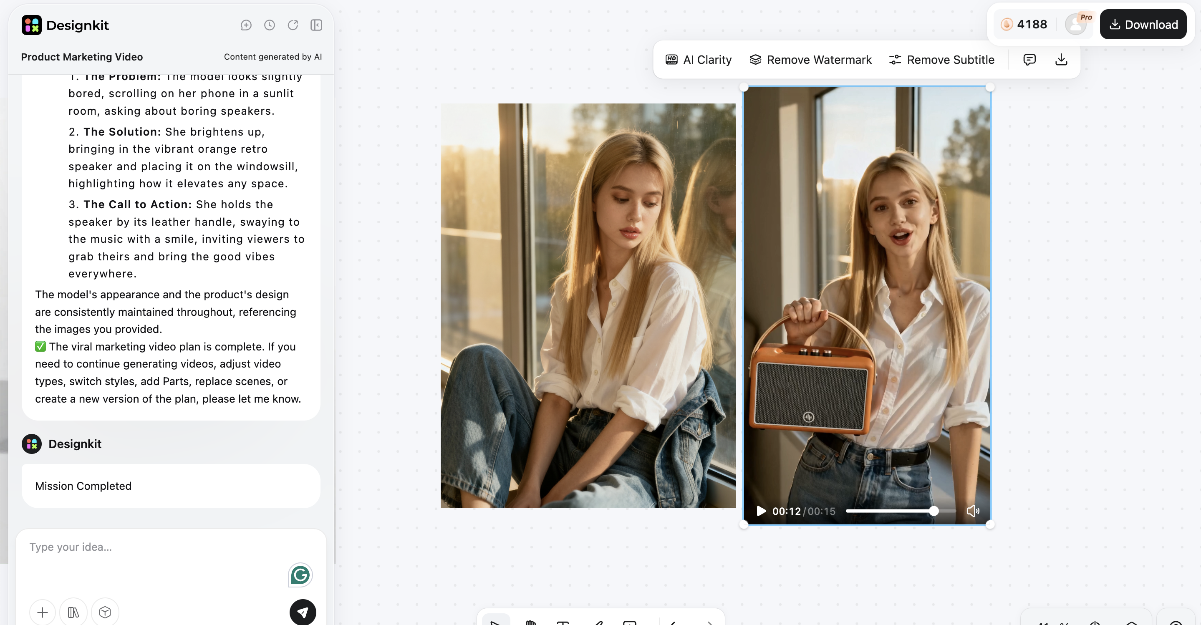Click the video progress slider handle
The width and height of the screenshot is (1201, 625).
click(934, 511)
